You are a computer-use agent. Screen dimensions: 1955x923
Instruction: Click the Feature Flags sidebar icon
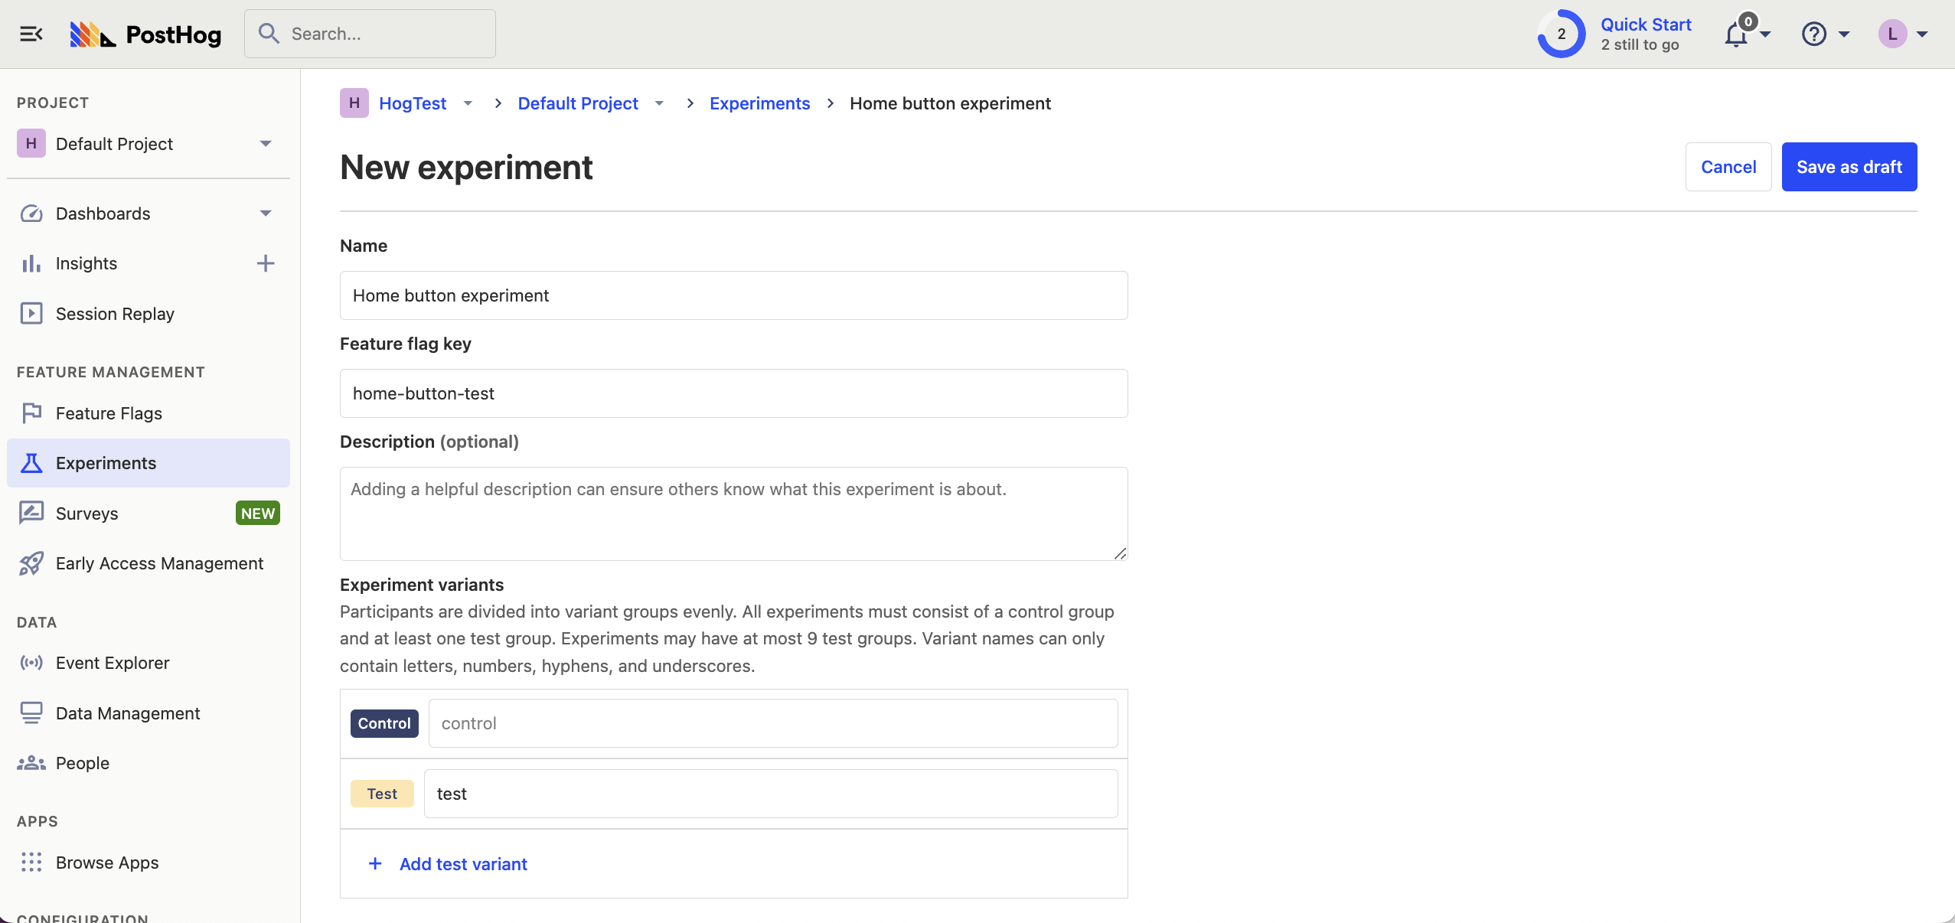(x=32, y=412)
